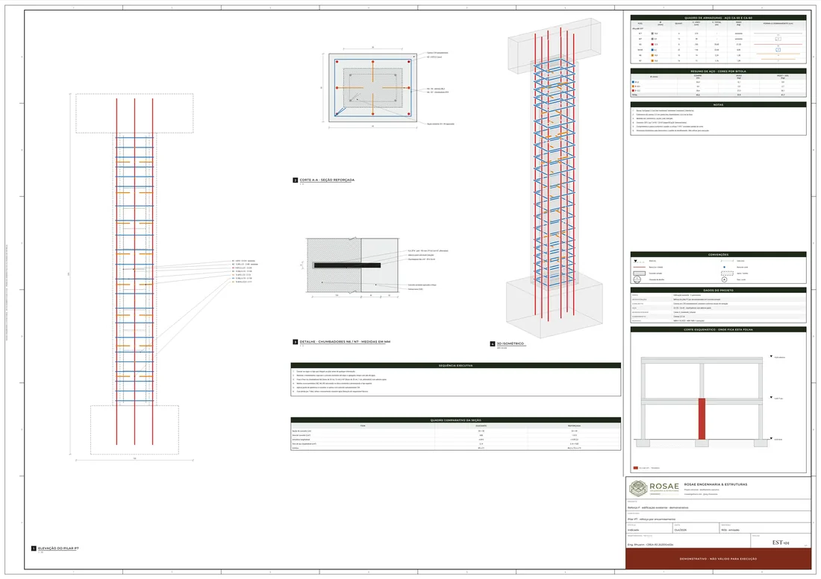Click the view number 3 marker beside Detalhe Chumbadores

pos(296,342)
